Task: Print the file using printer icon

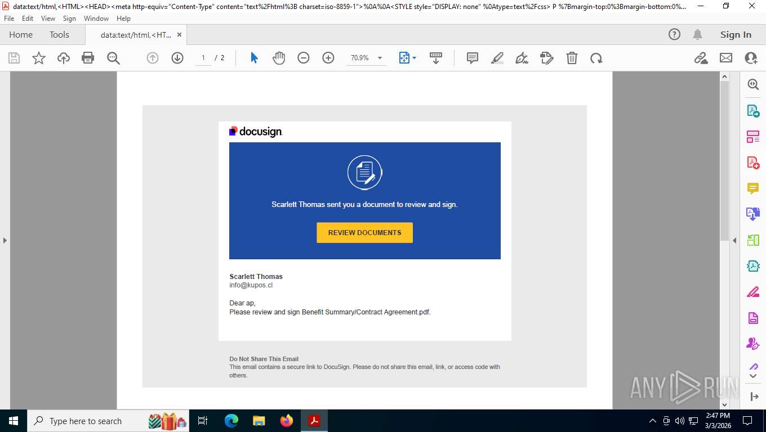Action: coord(88,58)
